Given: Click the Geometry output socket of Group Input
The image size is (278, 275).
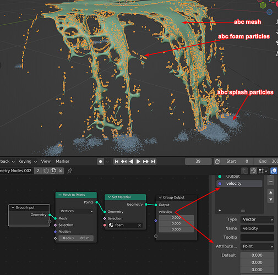Looking at the screenshot, I should coord(50,215).
